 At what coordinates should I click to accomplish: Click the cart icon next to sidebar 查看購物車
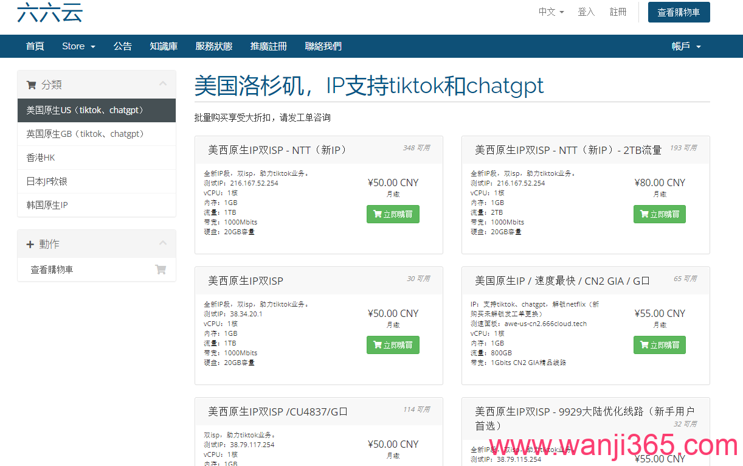point(161,269)
